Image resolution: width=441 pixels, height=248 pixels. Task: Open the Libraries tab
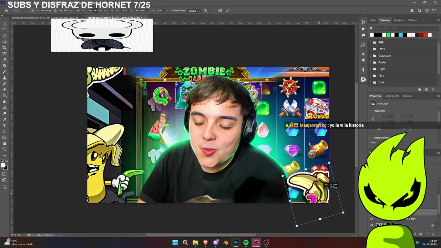(x=408, y=96)
